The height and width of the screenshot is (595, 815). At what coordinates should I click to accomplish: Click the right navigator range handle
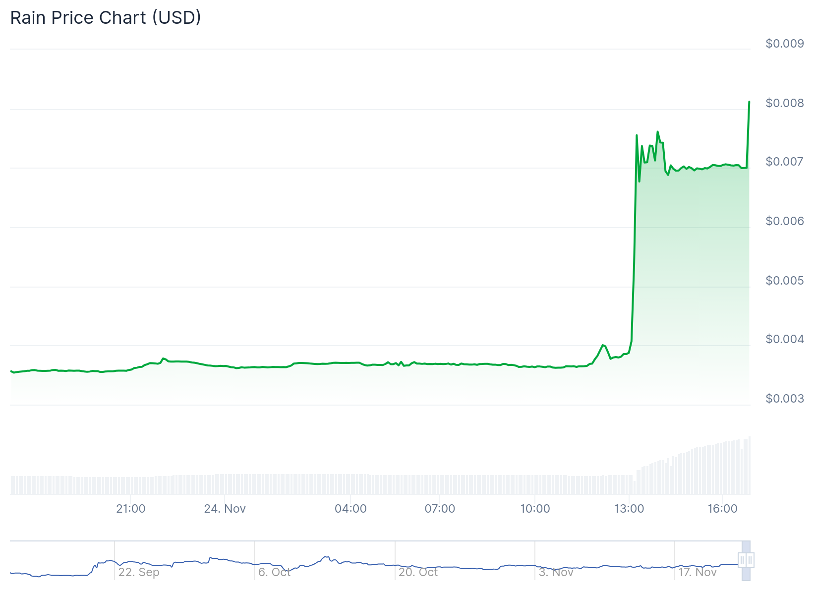pos(750,561)
